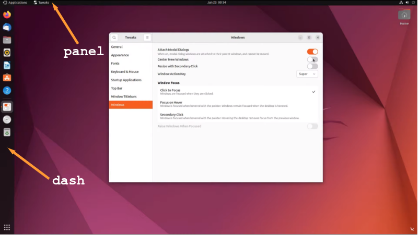Click the Window Focus heading
Screen dimensions: 418x235
pyautogui.click(x=168, y=83)
